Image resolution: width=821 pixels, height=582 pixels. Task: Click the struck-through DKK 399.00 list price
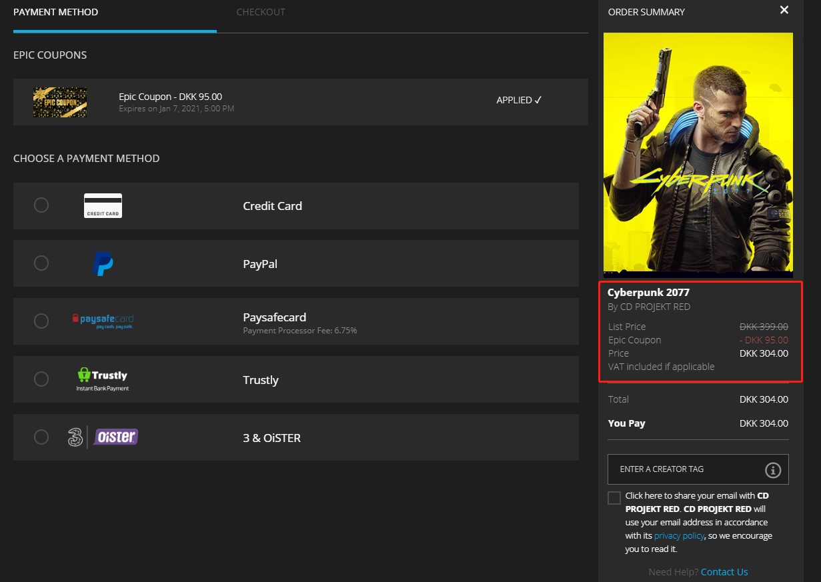click(764, 327)
